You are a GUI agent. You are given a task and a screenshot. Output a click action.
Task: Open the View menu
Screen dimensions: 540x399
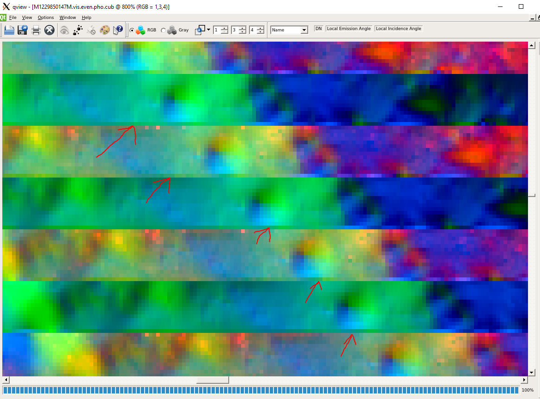(x=27, y=18)
